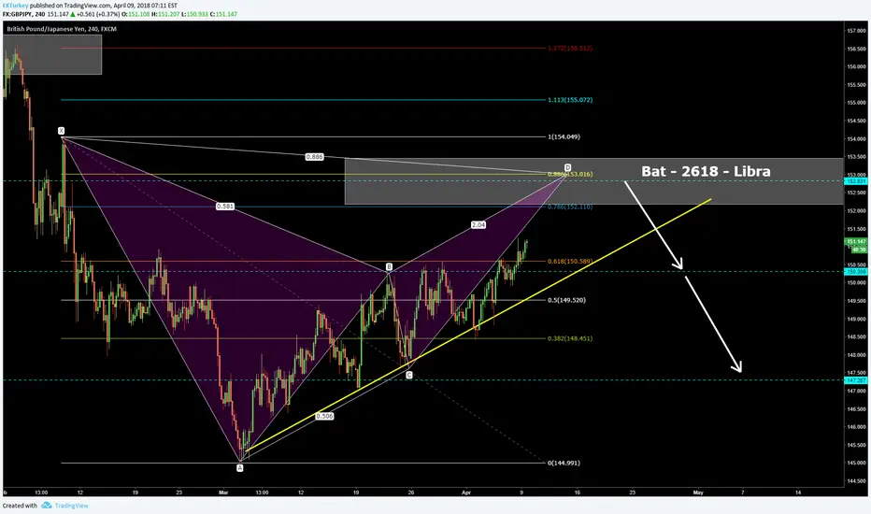This screenshot has width=871, height=514.
Task: Click the 150.308 cyan price tag
Action: point(855,272)
